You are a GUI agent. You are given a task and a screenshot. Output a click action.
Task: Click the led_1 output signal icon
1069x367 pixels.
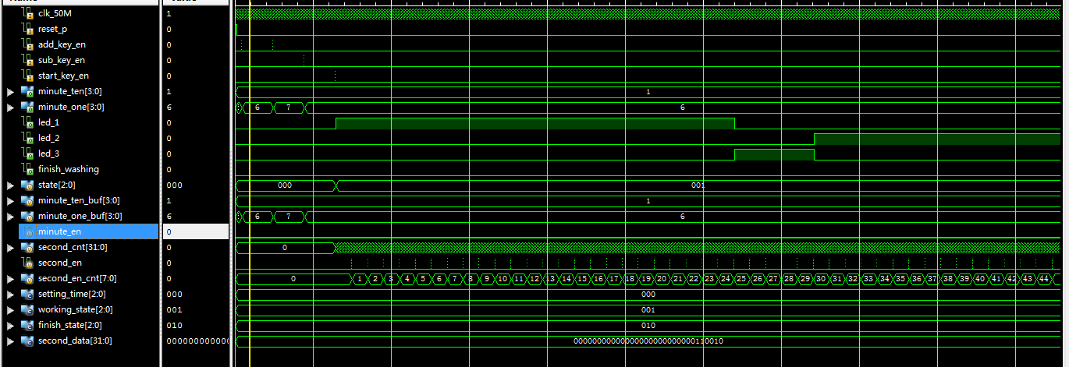(27, 122)
